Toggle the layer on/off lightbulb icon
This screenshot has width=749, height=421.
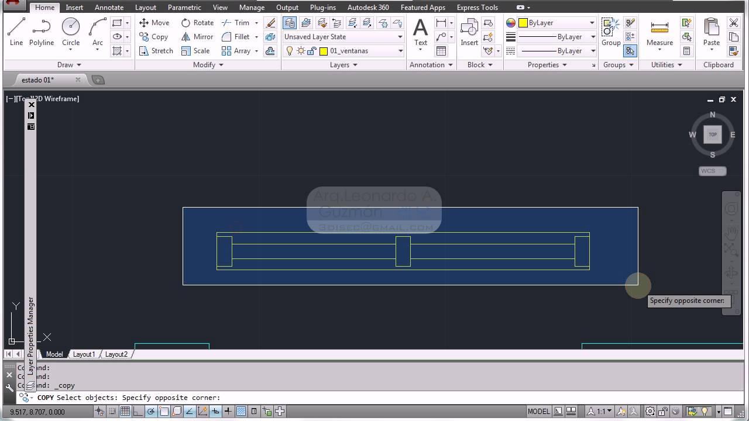(289, 51)
